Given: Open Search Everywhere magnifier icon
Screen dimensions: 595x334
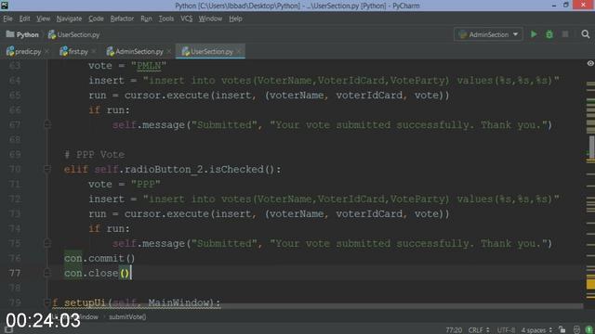Looking at the screenshot, I should point(585,34).
